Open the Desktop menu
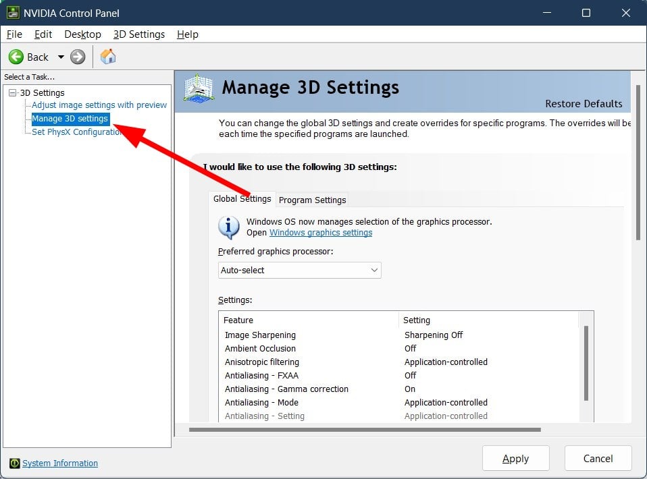The width and height of the screenshot is (647, 479). pos(82,34)
